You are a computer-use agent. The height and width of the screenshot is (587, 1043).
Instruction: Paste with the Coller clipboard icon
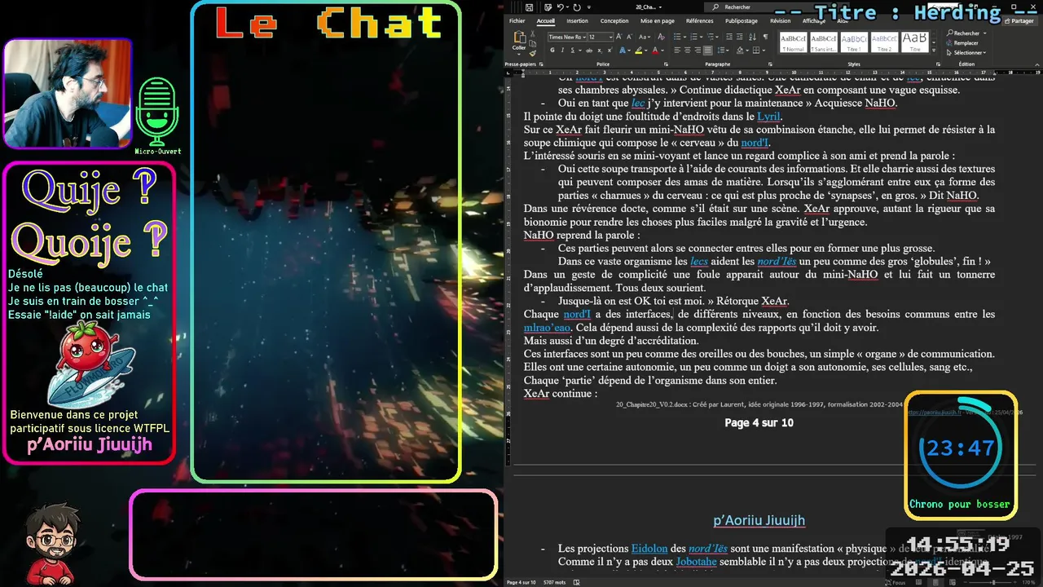pyautogui.click(x=519, y=38)
